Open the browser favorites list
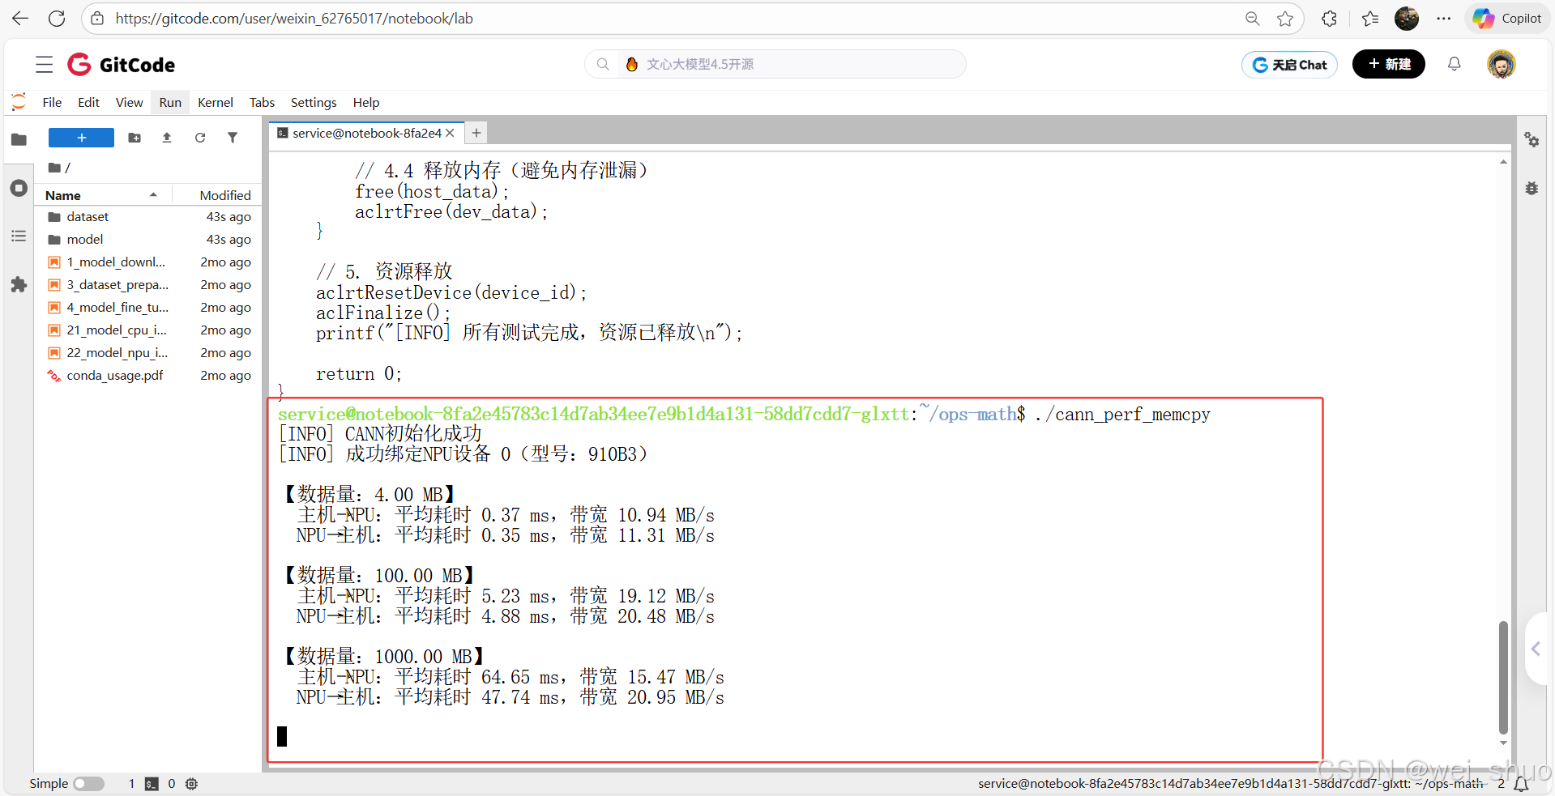The width and height of the screenshot is (1555, 796). (1370, 18)
